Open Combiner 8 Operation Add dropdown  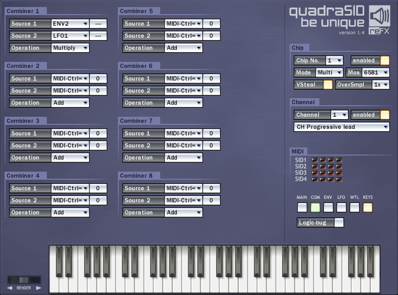(183, 212)
